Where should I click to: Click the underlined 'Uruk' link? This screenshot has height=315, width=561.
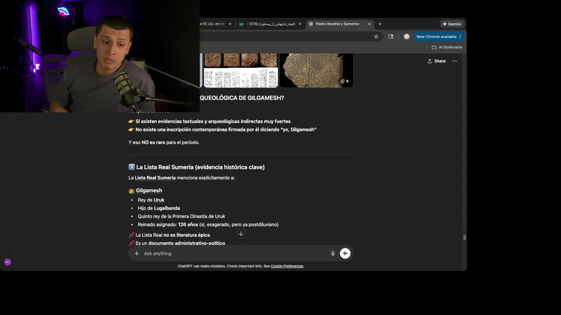159,200
